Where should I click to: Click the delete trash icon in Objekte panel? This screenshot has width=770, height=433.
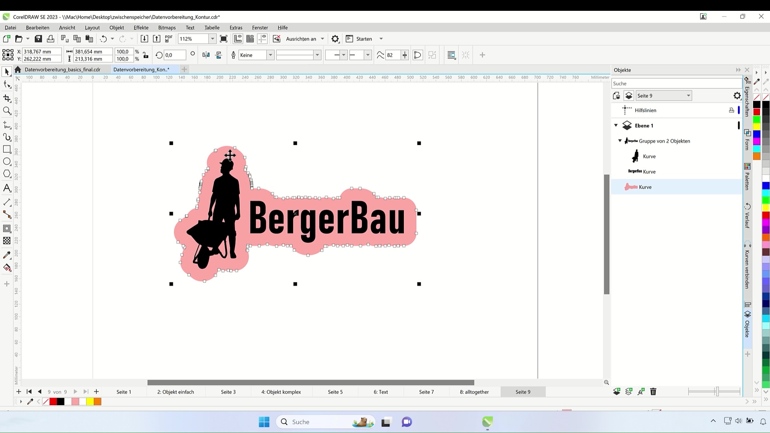coord(653,392)
